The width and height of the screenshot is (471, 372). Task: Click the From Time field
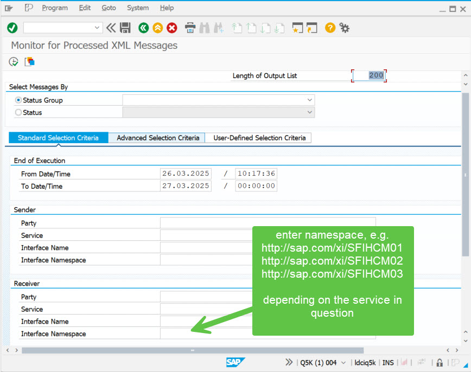pos(256,174)
